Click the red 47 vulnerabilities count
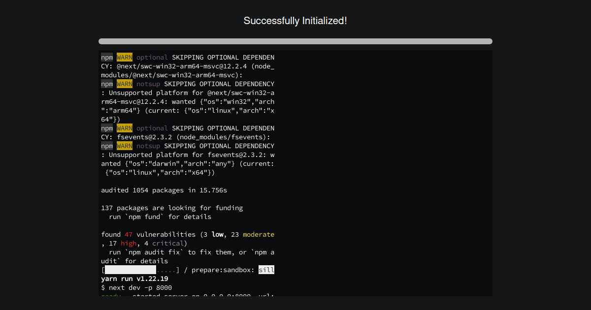 [128, 234]
